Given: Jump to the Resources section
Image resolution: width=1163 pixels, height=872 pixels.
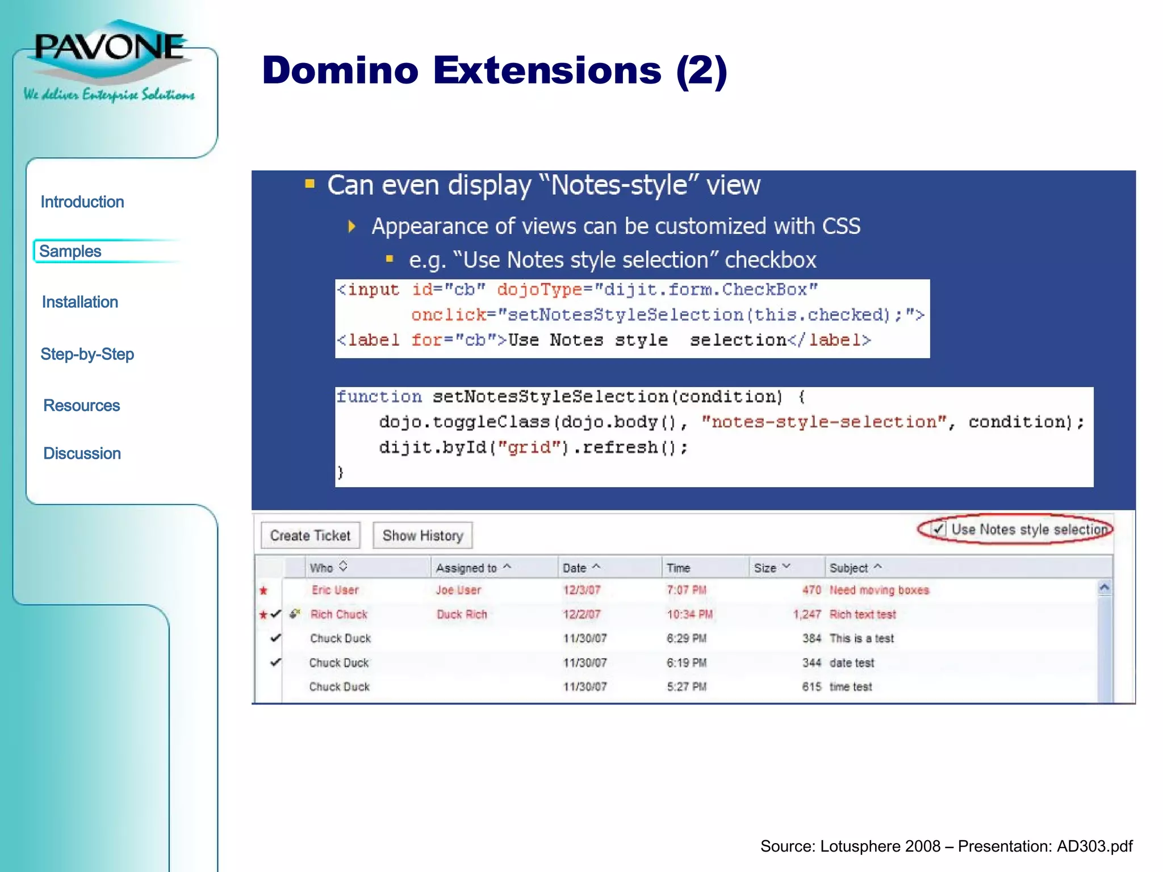Looking at the screenshot, I should [82, 405].
